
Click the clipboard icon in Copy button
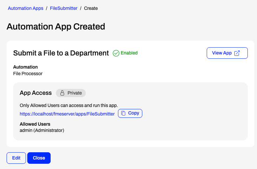click(x=123, y=113)
